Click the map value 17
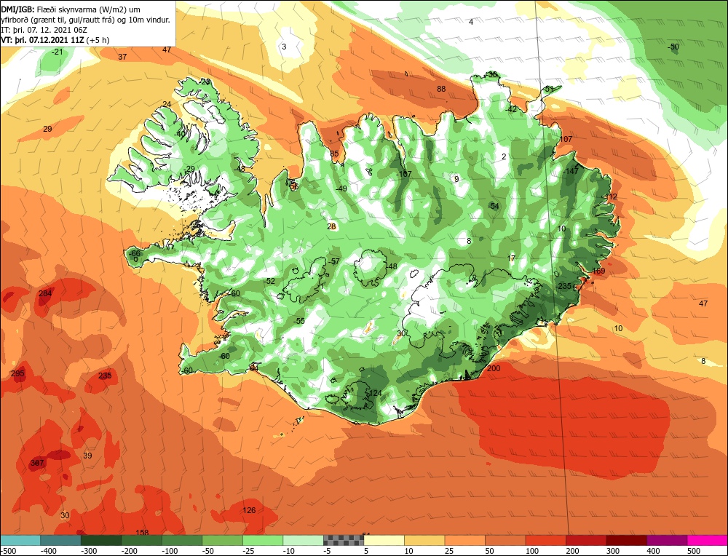Screen dimensions: 728x556 pyautogui.click(x=511, y=259)
